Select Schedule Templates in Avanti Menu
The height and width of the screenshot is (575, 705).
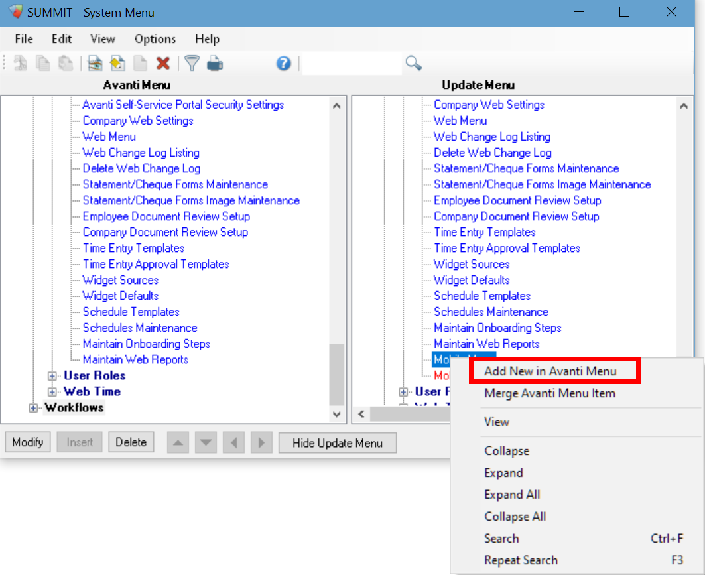pyautogui.click(x=131, y=312)
